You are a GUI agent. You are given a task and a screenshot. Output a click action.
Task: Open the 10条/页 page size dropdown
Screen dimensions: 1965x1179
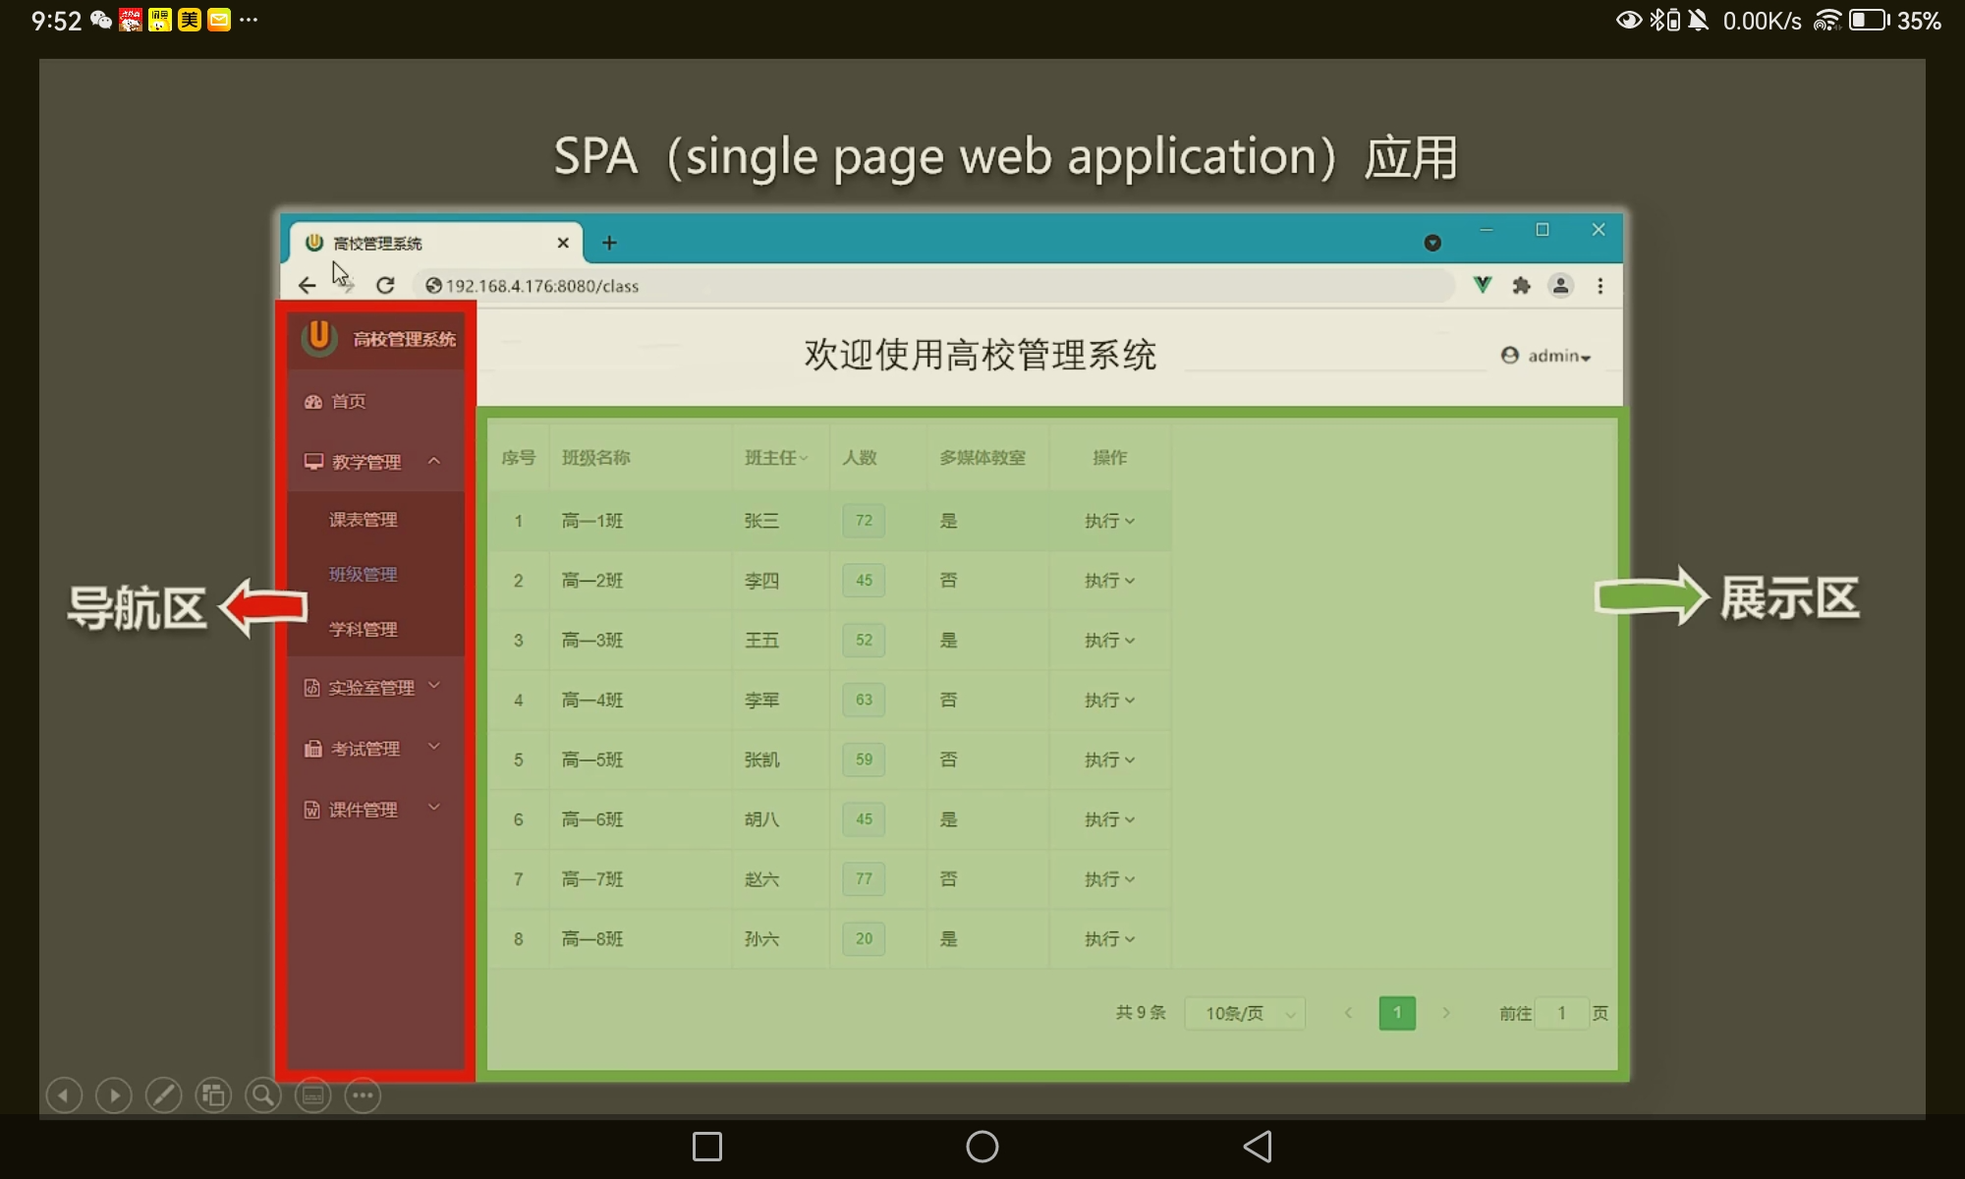click(x=1245, y=1013)
